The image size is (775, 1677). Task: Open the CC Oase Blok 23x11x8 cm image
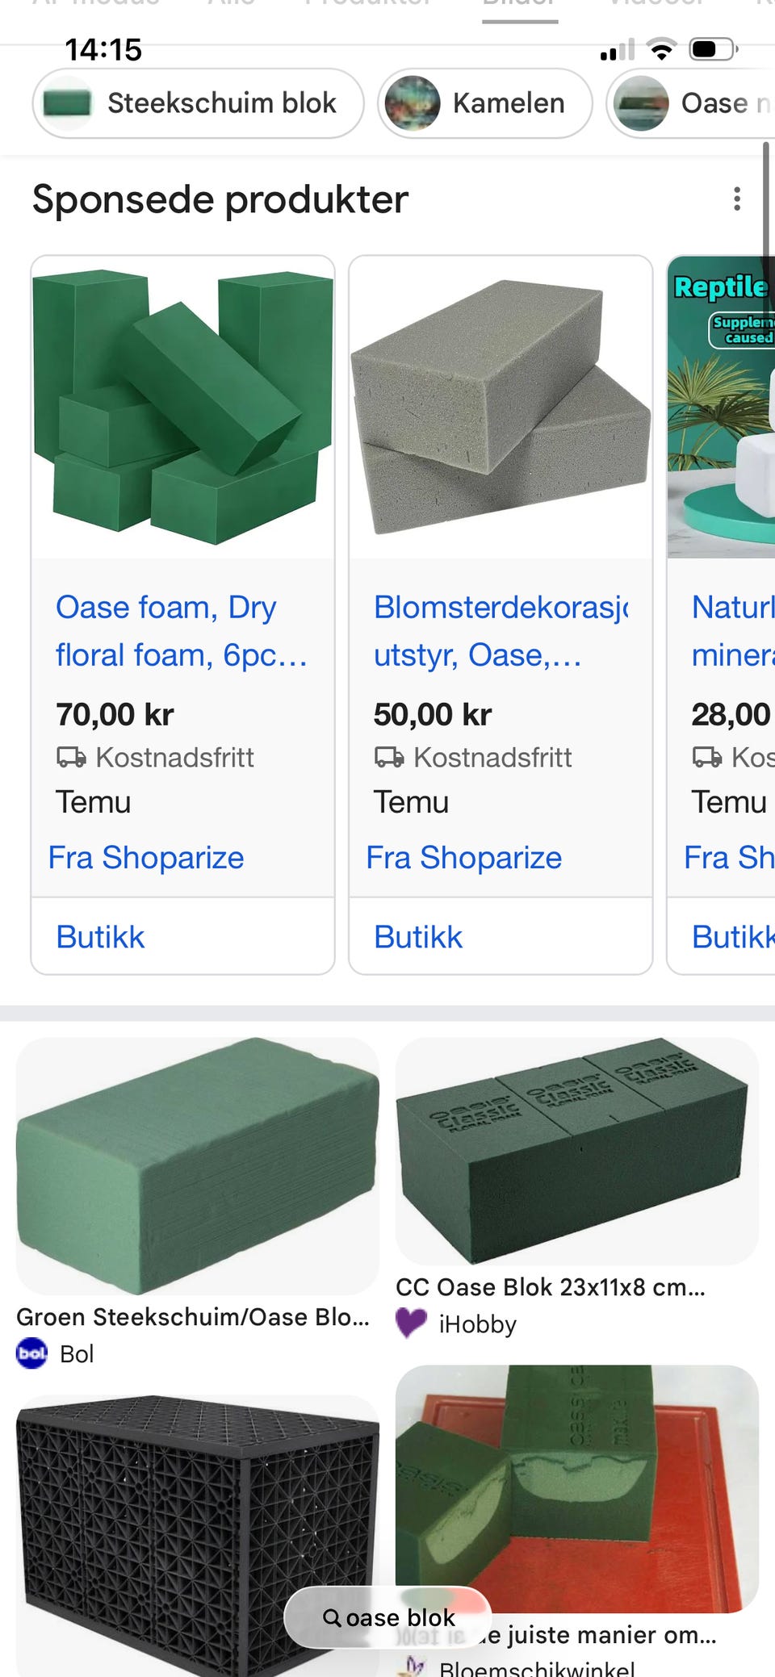(x=577, y=1151)
